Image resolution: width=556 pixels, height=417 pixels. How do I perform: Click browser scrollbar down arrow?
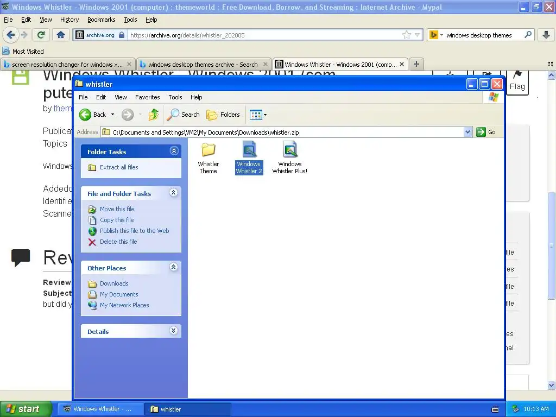click(x=551, y=385)
